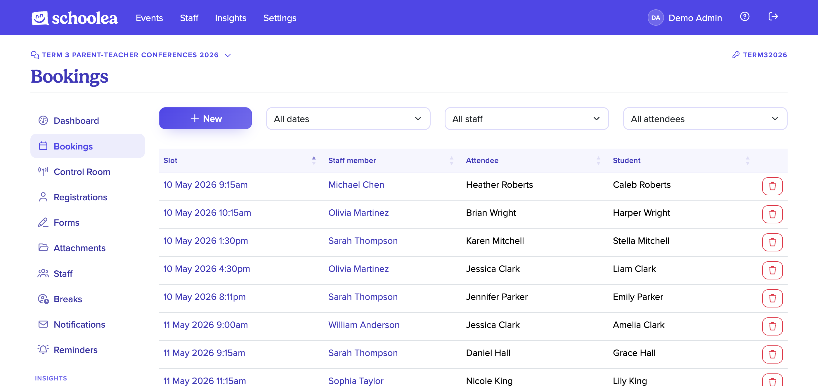Open Events in the top navigation
The image size is (818, 386).
pyautogui.click(x=149, y=18)
